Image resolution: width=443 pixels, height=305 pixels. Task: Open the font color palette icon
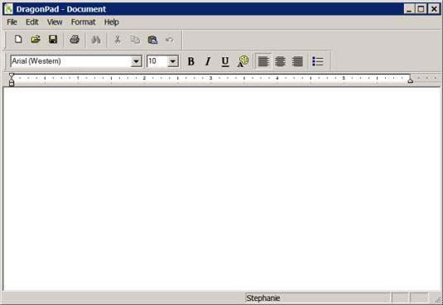click(243, 61)
